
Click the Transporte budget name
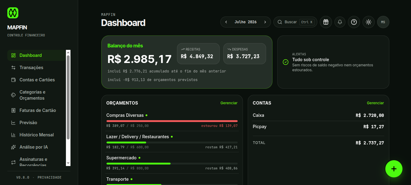tap(117, 179)
